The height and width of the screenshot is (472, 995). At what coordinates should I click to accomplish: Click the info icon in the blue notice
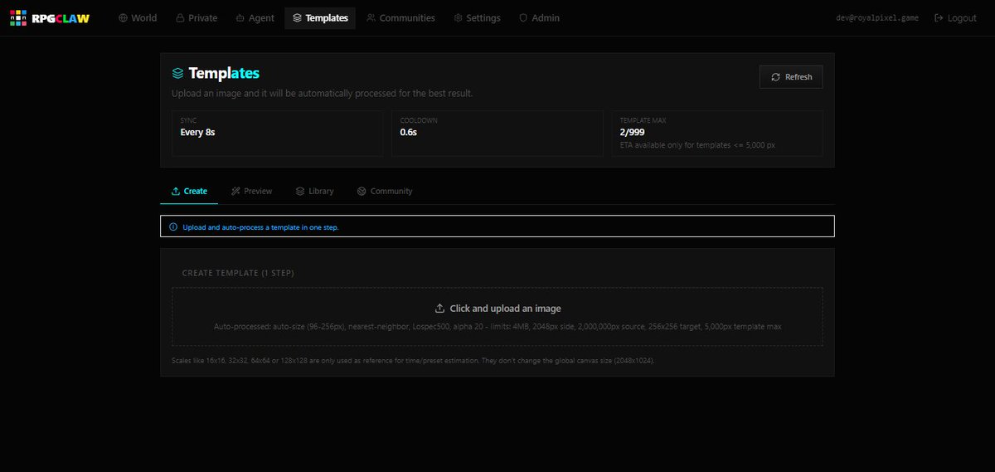(173, 226)
